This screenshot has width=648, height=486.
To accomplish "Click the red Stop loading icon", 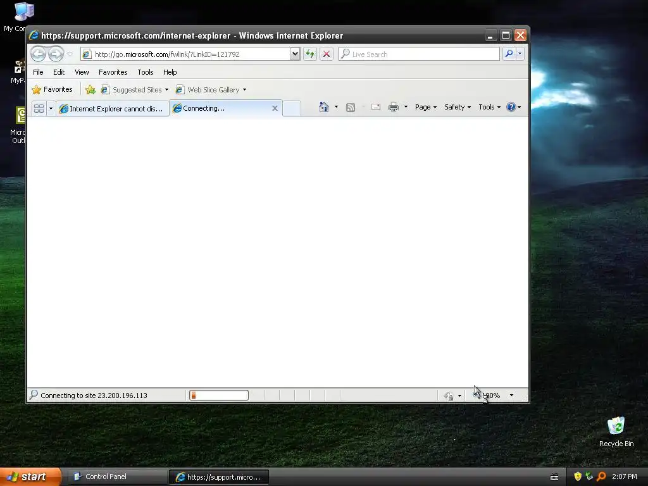I will (x=327, y=54).
